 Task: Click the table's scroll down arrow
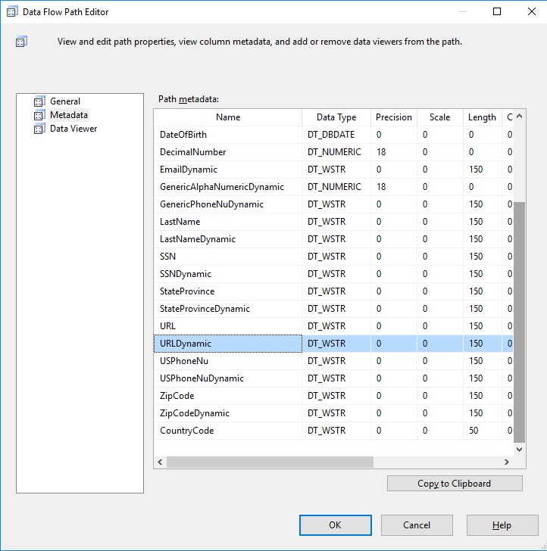coord(519,449)
